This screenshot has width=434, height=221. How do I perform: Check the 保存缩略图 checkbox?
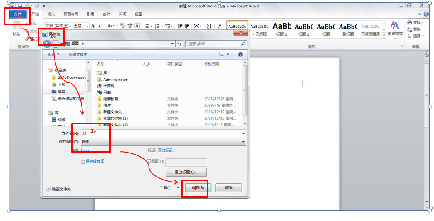(x=82, y=162)
